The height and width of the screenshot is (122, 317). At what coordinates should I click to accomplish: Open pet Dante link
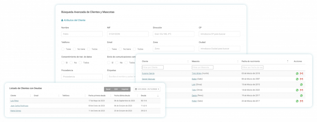tap(194, 95)
